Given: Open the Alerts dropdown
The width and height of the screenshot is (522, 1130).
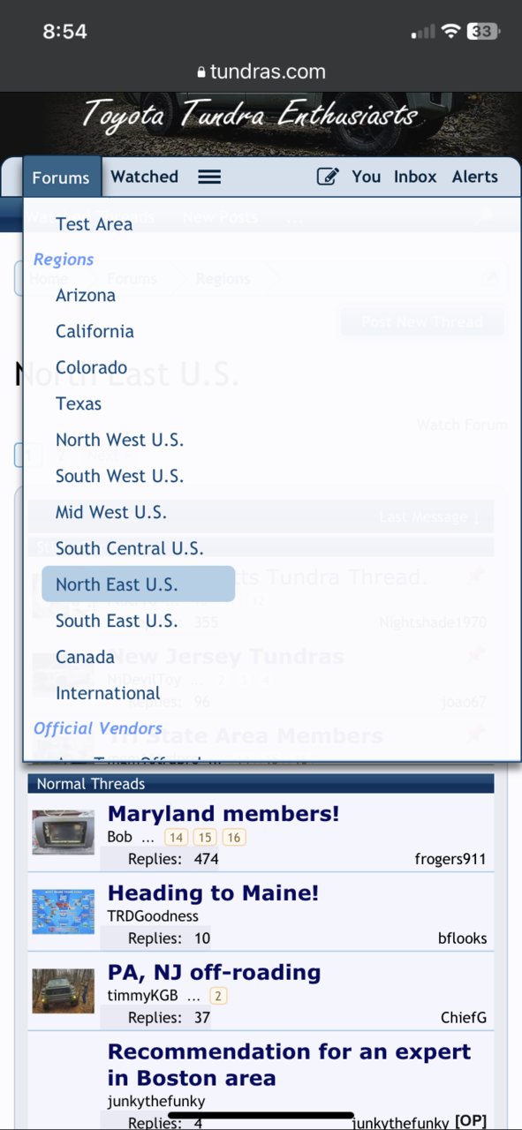Looking at the screenshot, I should [475, 177].
